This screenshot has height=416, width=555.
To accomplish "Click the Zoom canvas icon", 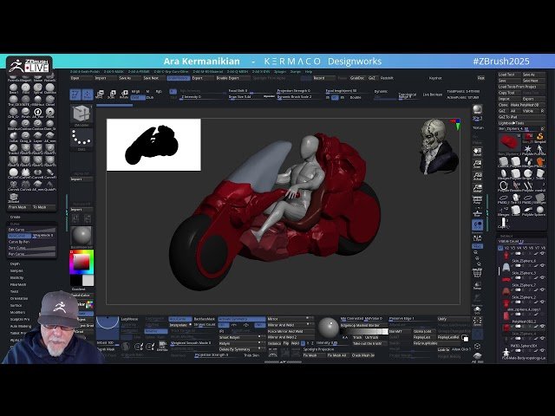I will click(x=477, y=164).
